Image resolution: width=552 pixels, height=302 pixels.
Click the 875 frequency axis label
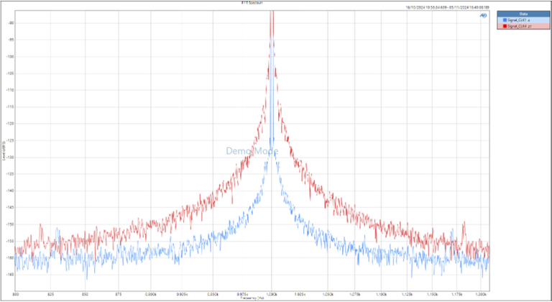(119, 294)
